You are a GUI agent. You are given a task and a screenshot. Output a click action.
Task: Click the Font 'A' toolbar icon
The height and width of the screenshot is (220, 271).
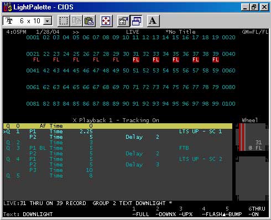(153, 21)
